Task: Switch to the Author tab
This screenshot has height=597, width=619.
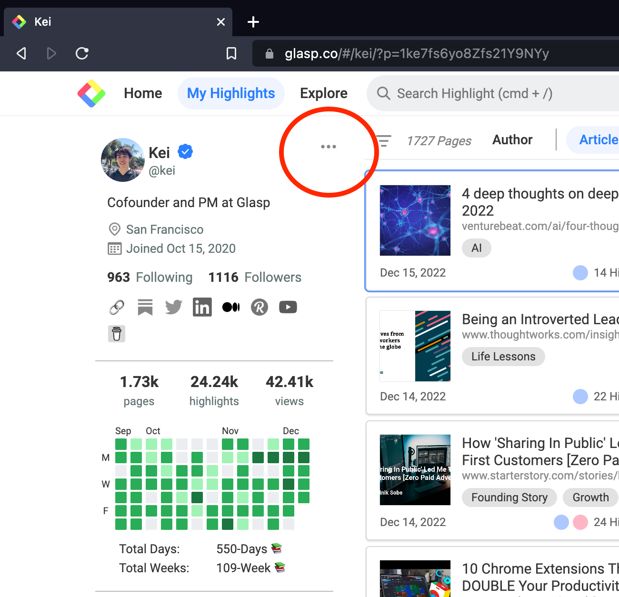Action: (512, 139)
